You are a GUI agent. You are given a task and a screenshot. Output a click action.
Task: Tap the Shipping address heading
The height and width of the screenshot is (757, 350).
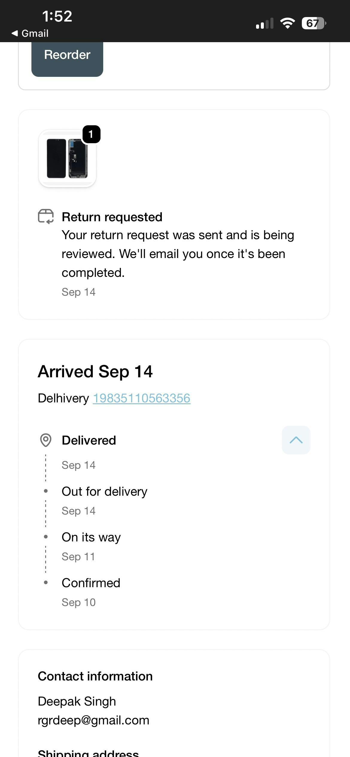click(x=88, y=753)
